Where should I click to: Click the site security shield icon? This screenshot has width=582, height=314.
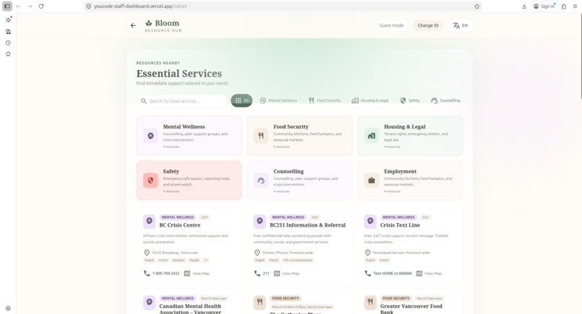click(89, 6)
